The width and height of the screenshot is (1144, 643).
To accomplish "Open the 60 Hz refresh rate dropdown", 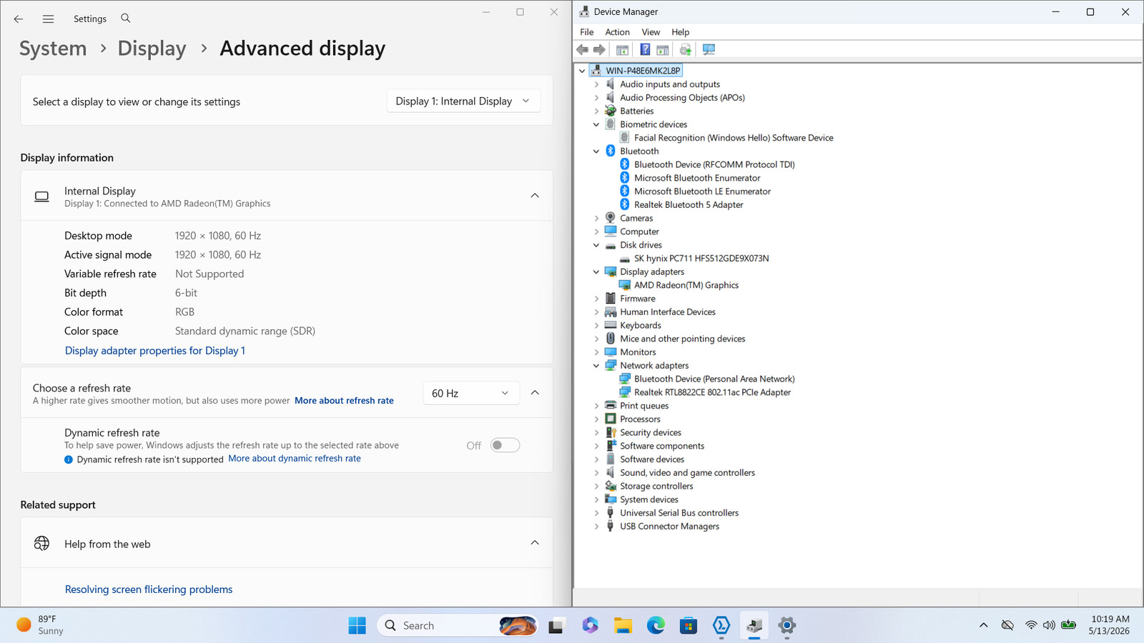I will click(x=470, y=393).
